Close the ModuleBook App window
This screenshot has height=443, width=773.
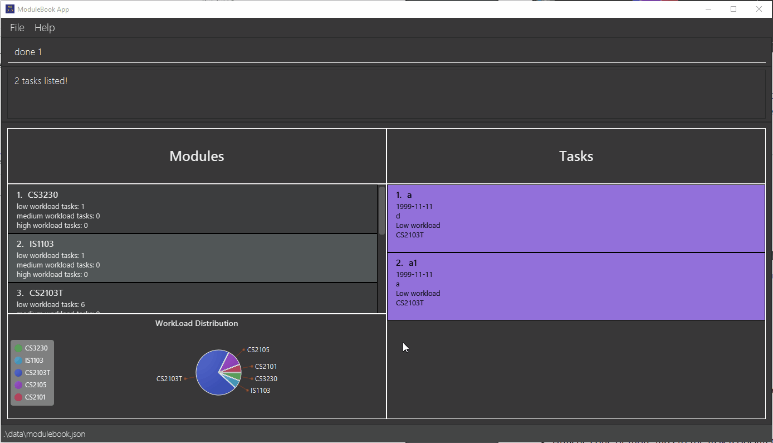pos(759,9)
